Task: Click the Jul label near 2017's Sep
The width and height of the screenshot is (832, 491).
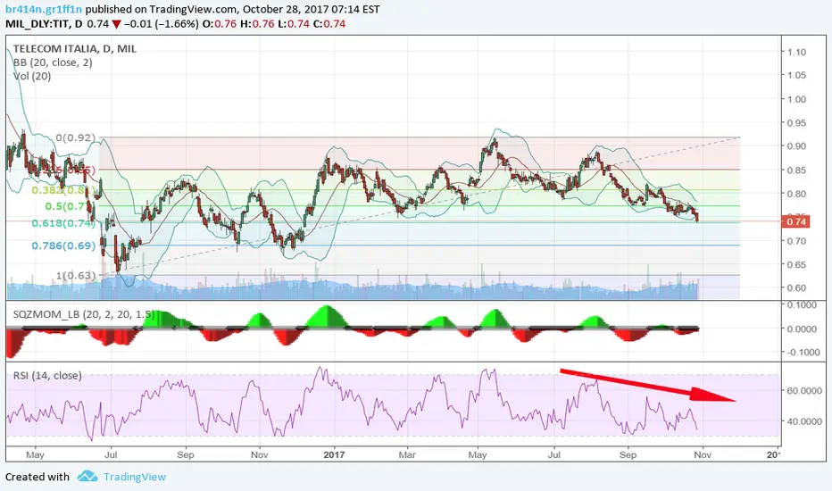Action: [x=554, y=454]
